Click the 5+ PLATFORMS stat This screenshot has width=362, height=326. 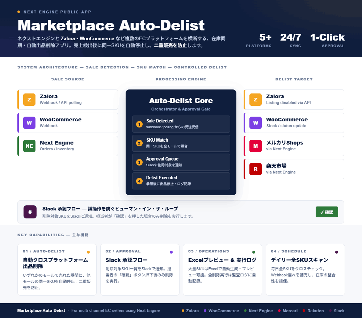pos(259,40)
